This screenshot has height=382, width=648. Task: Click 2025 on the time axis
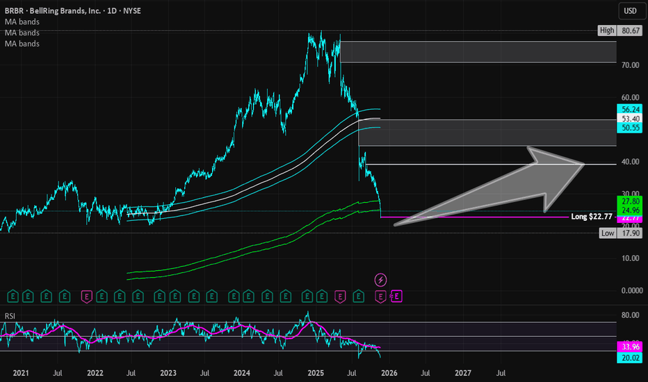pyautogui.click(x=316, y=373)
